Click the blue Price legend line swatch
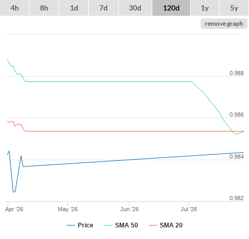 [71, 225]
